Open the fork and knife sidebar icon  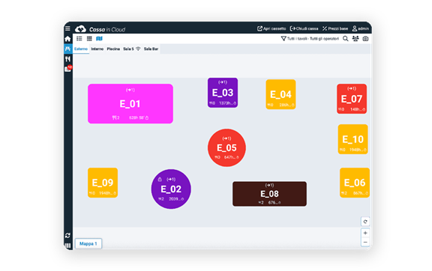pos(67,59)
